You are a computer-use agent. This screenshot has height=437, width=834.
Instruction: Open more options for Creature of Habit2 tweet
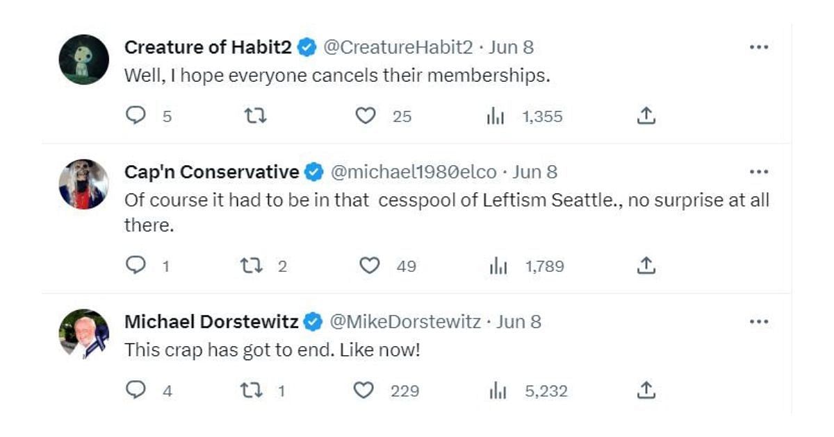point(759,47)
